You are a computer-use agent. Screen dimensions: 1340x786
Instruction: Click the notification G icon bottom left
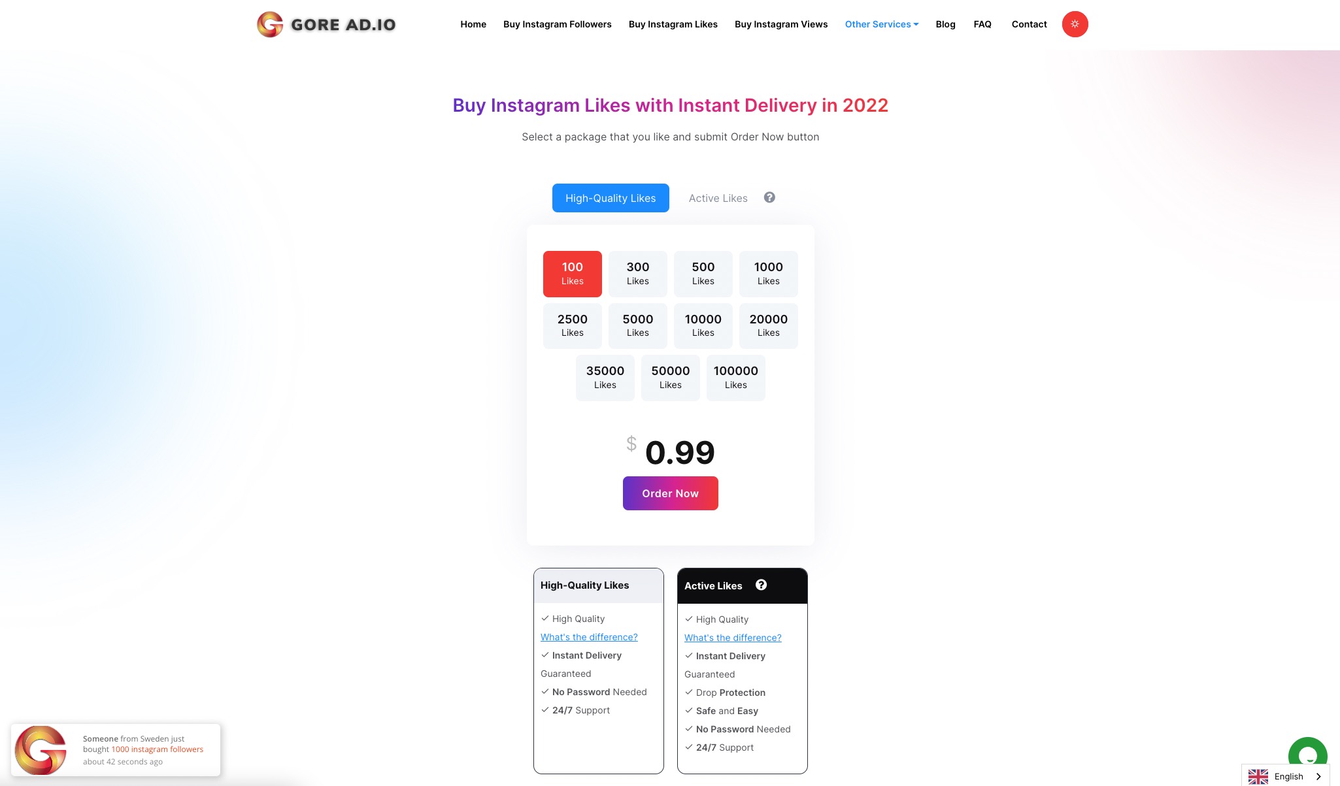pyautogui.click(x=42, y=749)
